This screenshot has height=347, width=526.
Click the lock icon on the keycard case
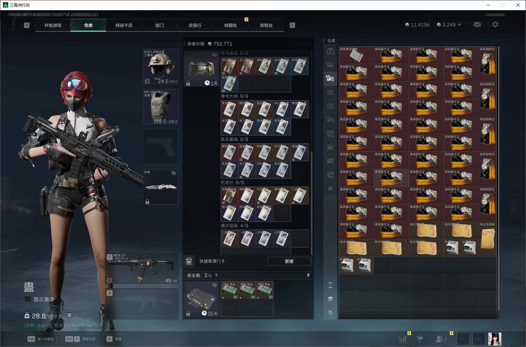coord(188,83)
